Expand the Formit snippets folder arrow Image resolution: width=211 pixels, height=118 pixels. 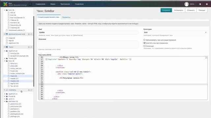(5, 96)
